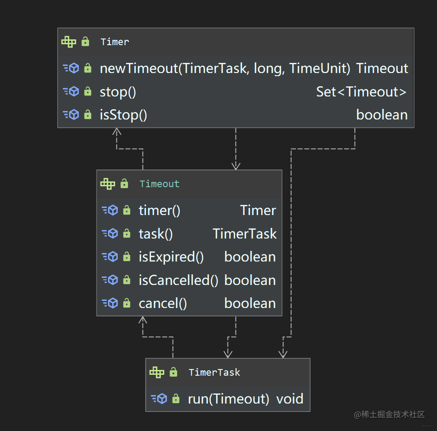
Task: Click the method icon beside stop()
Action: (x=71, y=92)
